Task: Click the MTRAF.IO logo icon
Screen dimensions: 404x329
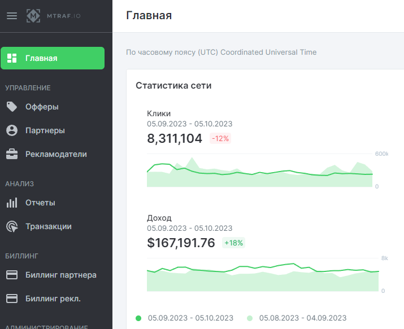Action: pyautogui.click(x=33, y=16)
